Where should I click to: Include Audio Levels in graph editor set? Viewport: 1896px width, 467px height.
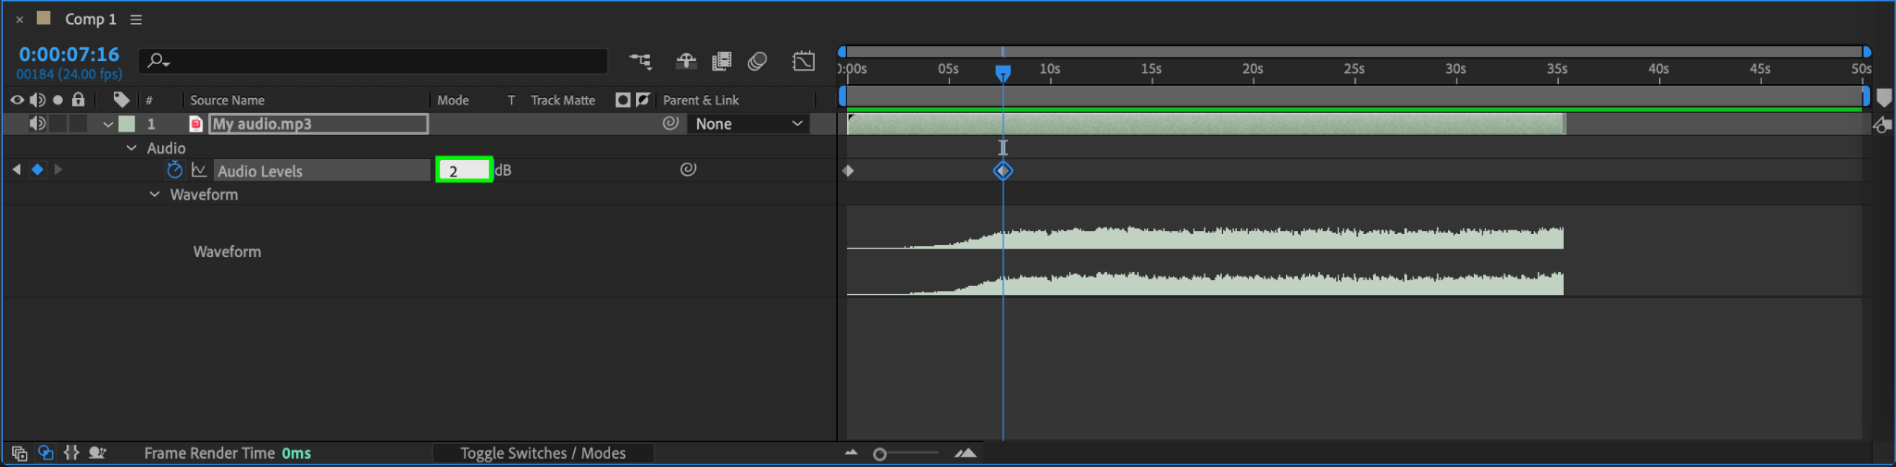[x=199, y=170]
